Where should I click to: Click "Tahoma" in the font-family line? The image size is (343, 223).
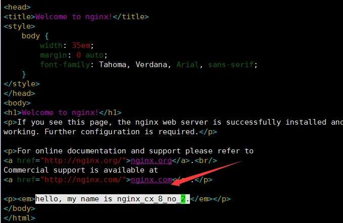pos(113,65)
